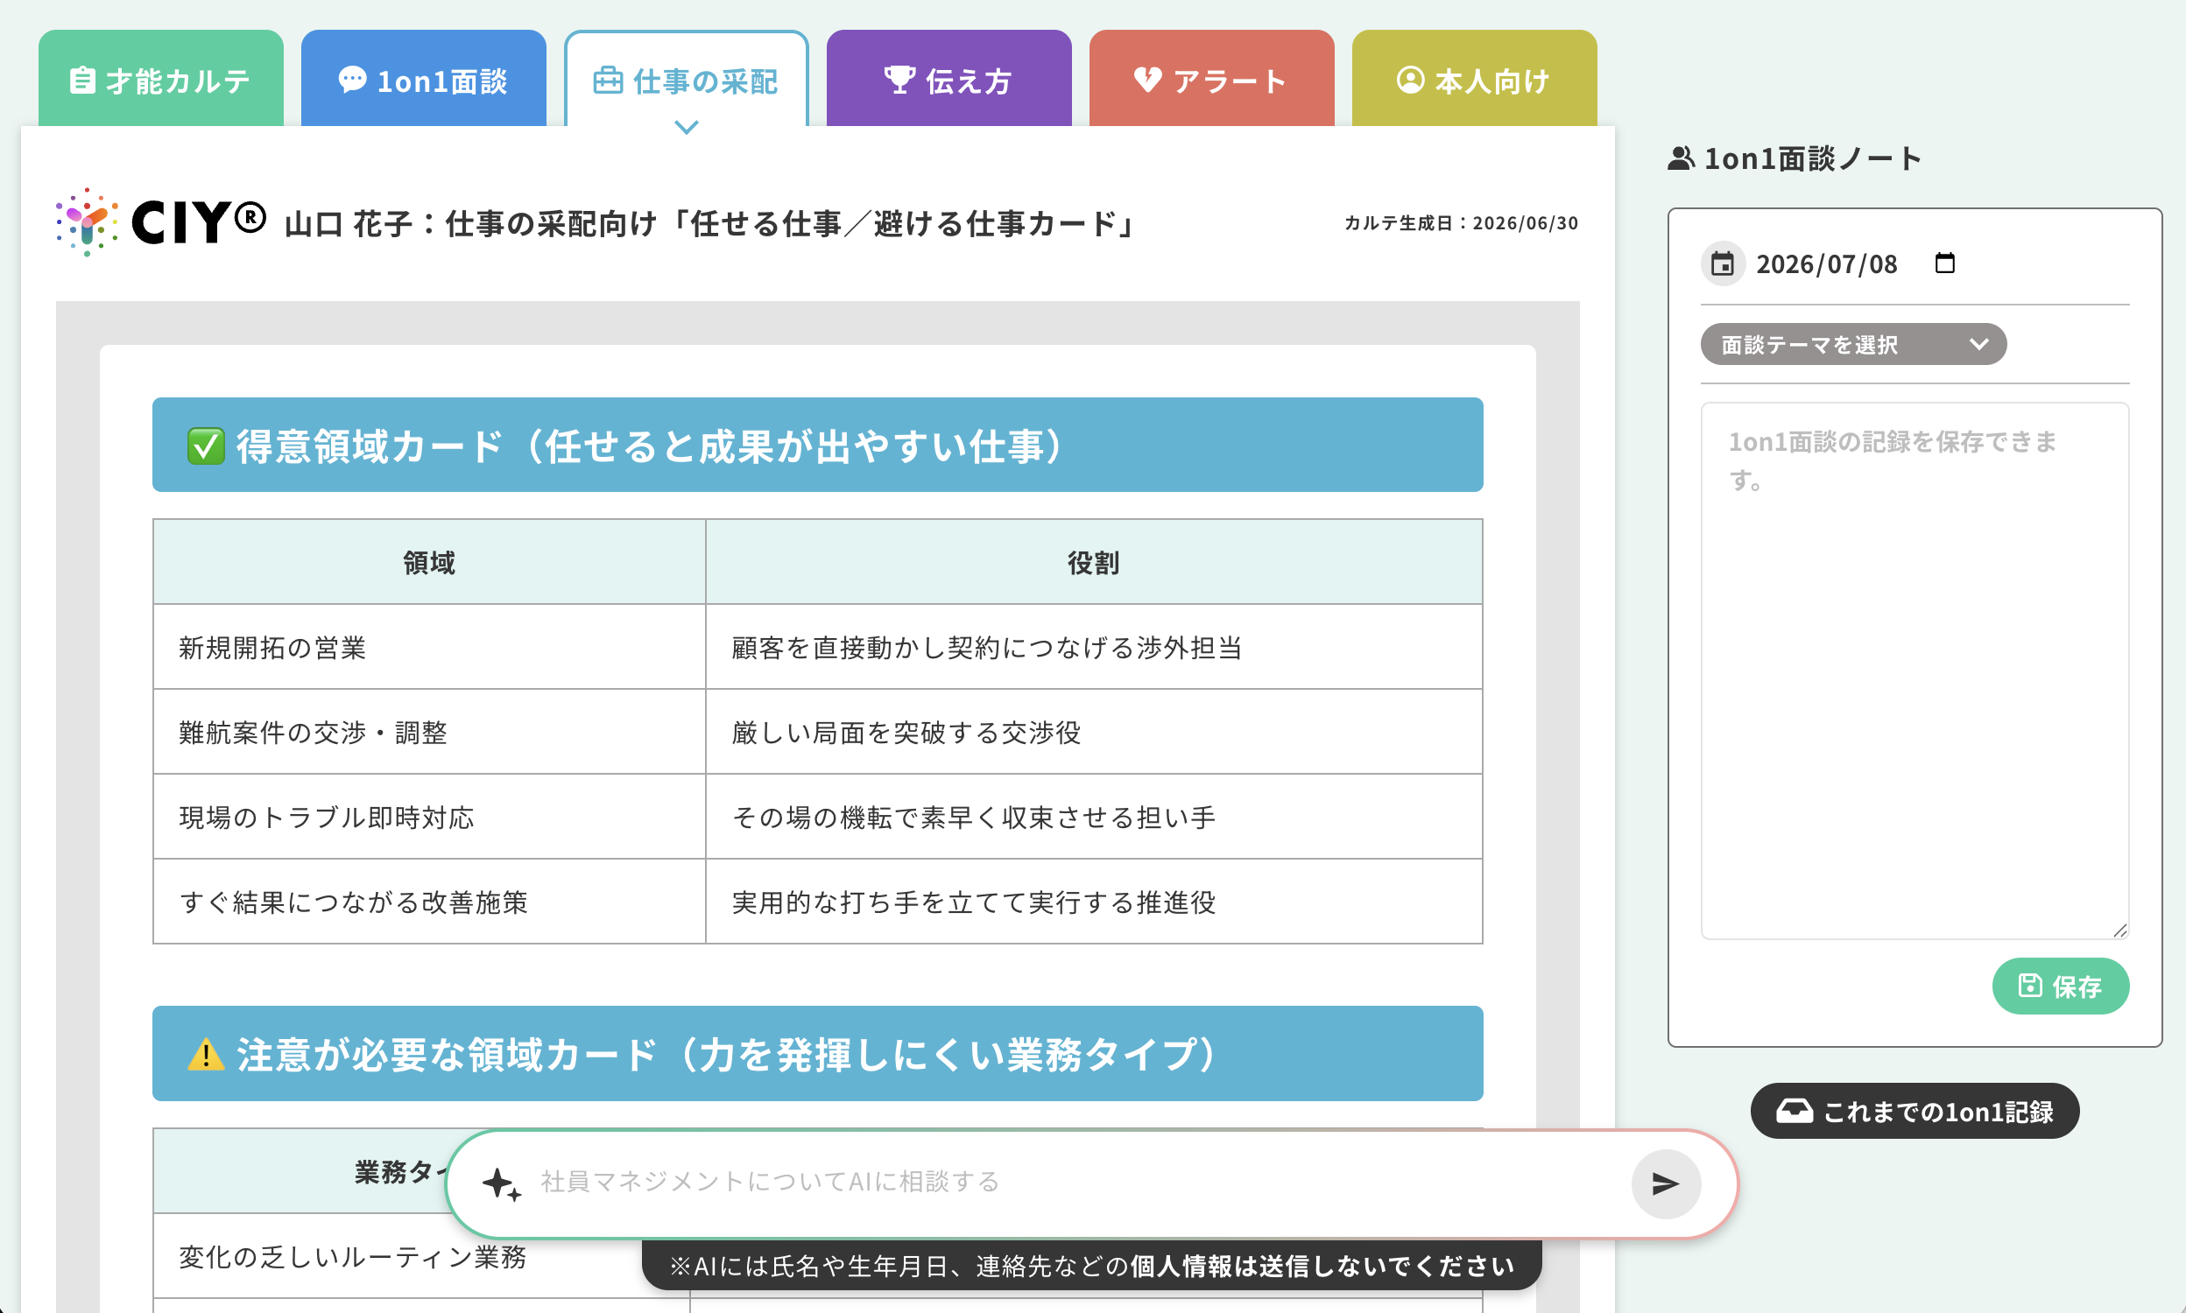Select the 現場のトラブル即時対応 cell

click(x=429, y=817)
